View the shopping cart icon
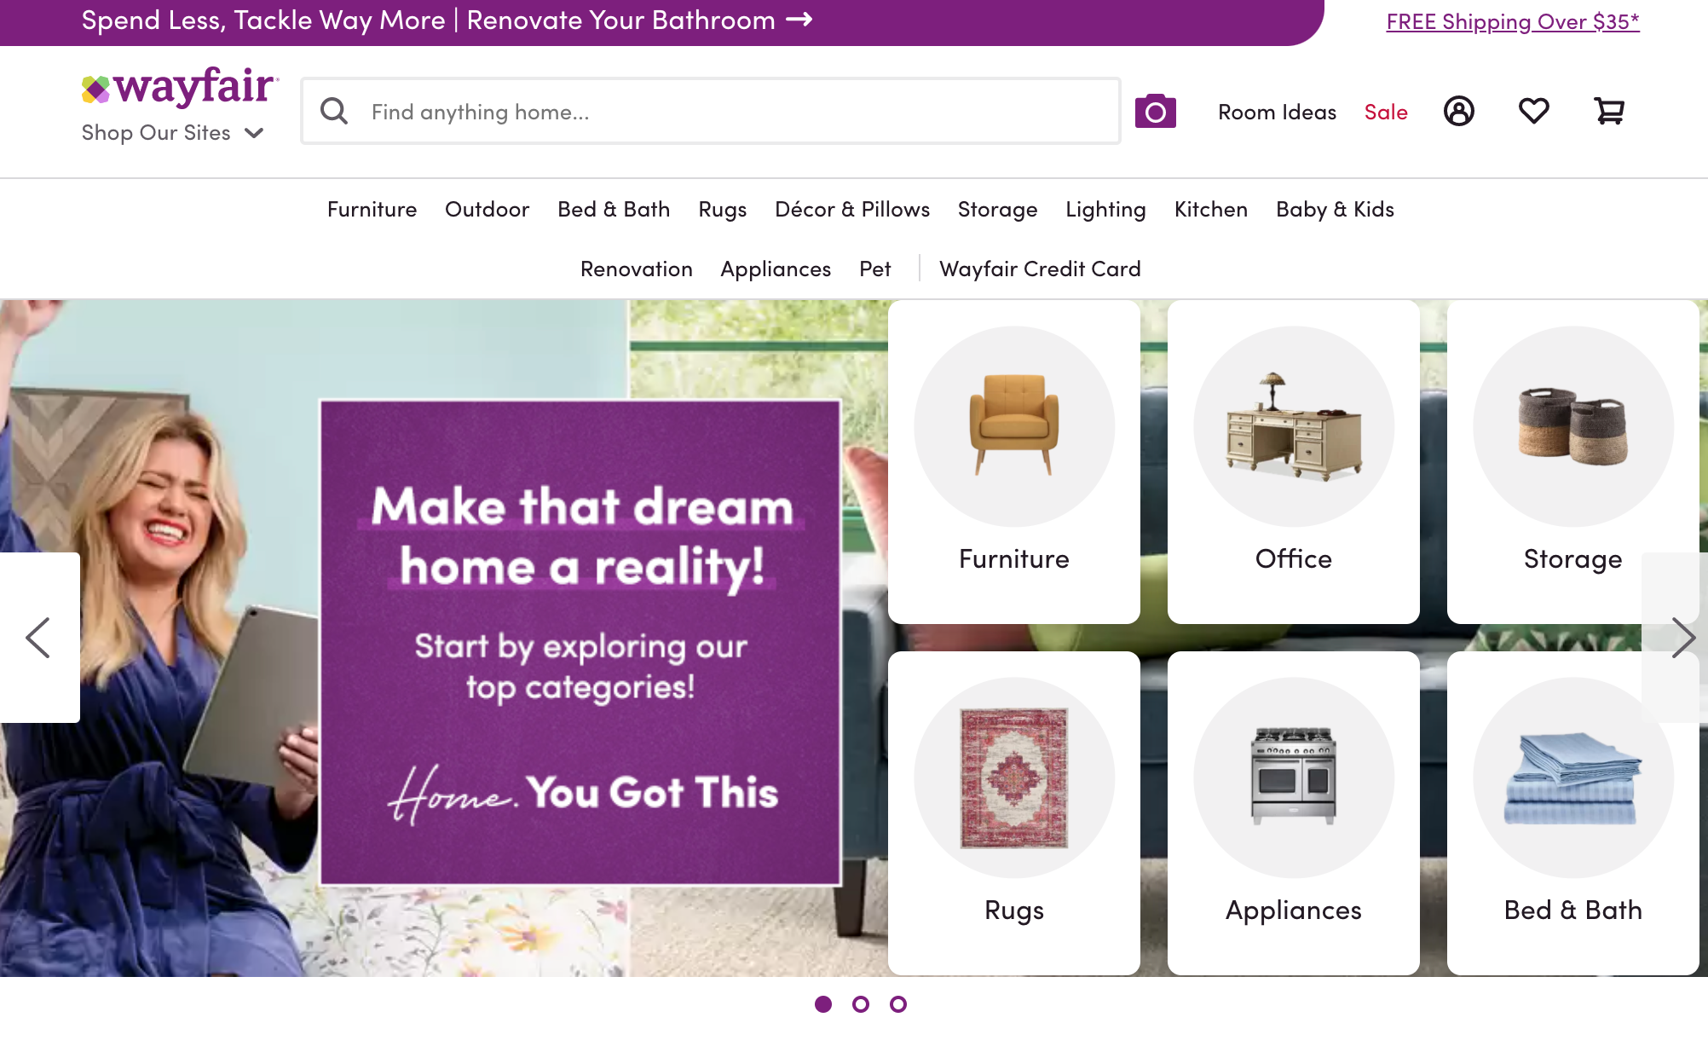This screenshot has width=1708, height=1052. pos(1609,111)
